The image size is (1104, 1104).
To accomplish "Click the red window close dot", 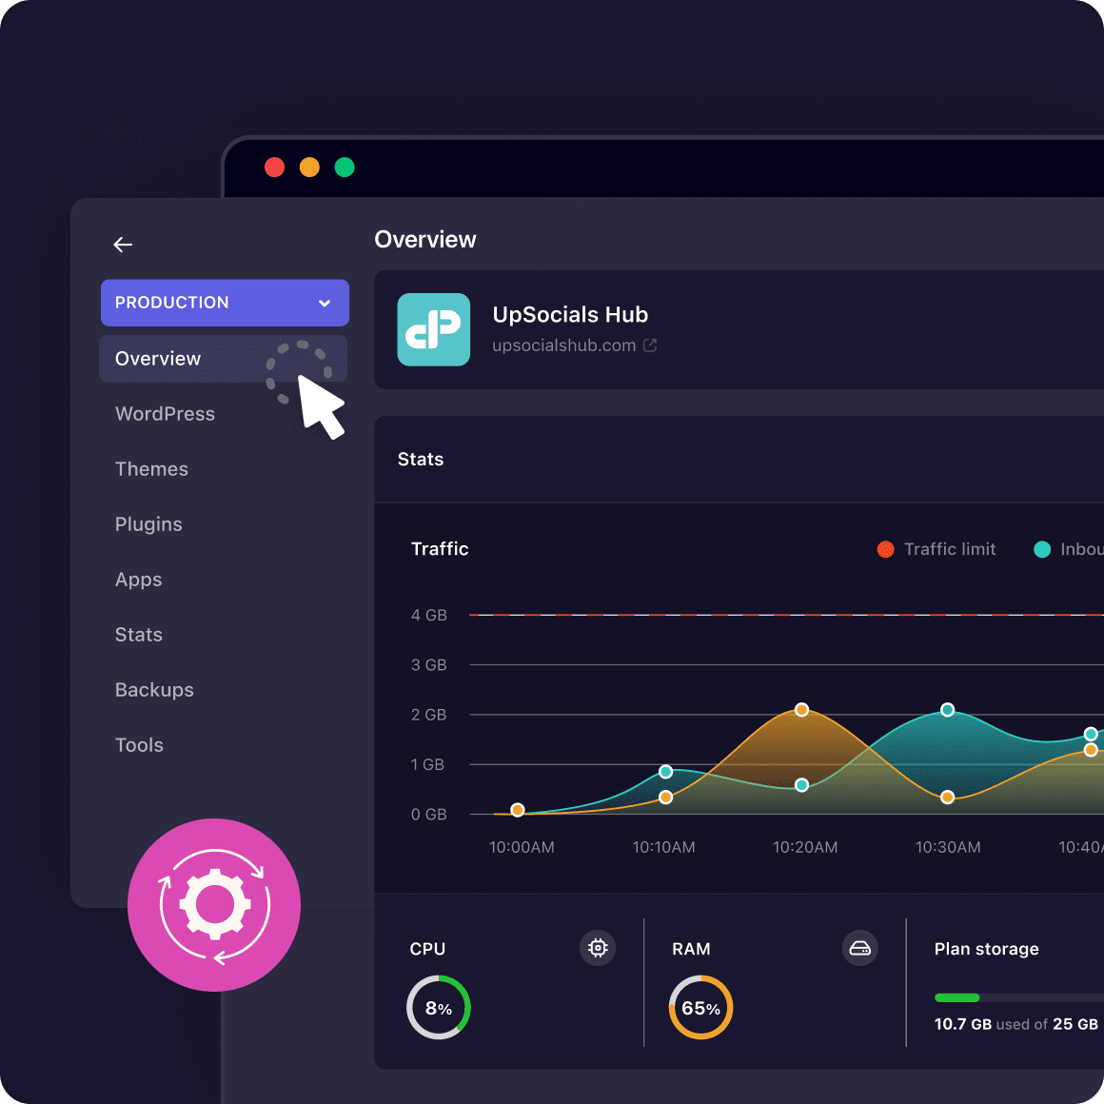I will coord(275,168).
